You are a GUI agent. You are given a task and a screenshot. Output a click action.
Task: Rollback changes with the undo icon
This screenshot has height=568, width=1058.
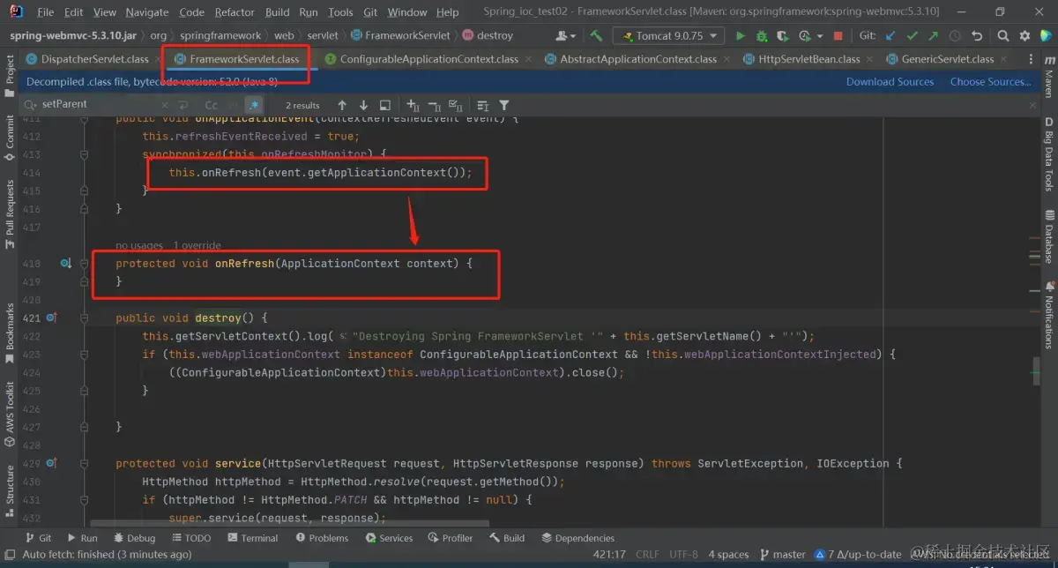click(977, 36)
